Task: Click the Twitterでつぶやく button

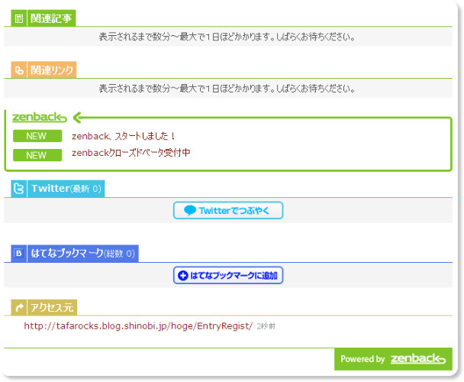Action: pos(228,210)
